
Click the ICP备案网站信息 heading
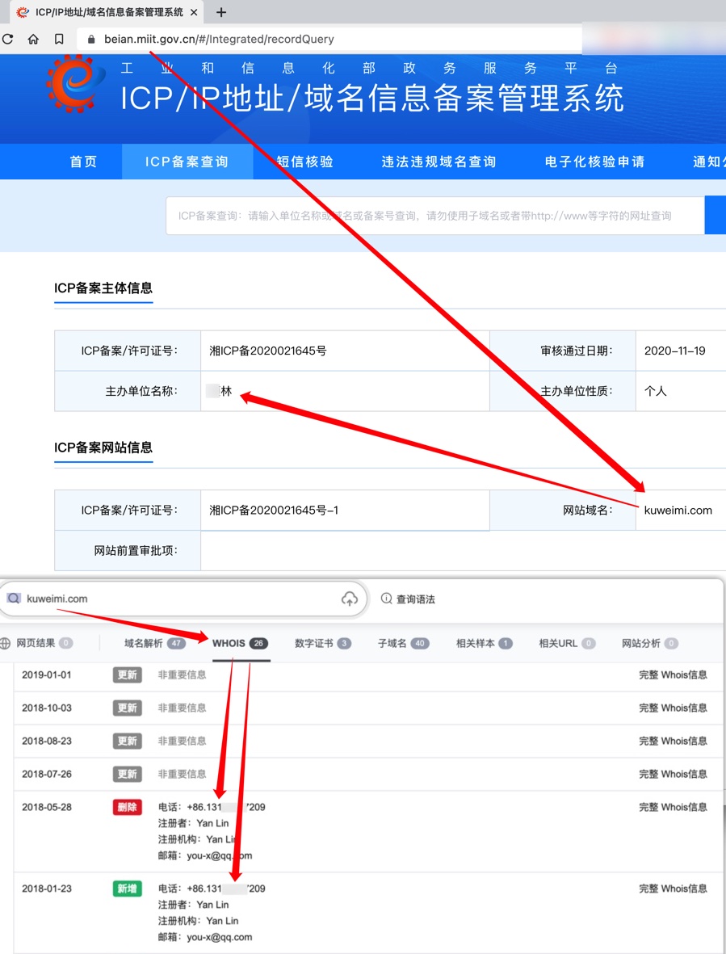[103, 448]
